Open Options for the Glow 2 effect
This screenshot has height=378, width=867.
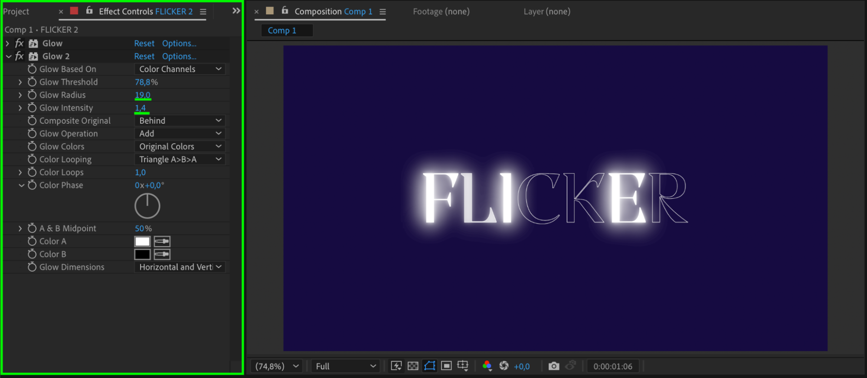179,56
